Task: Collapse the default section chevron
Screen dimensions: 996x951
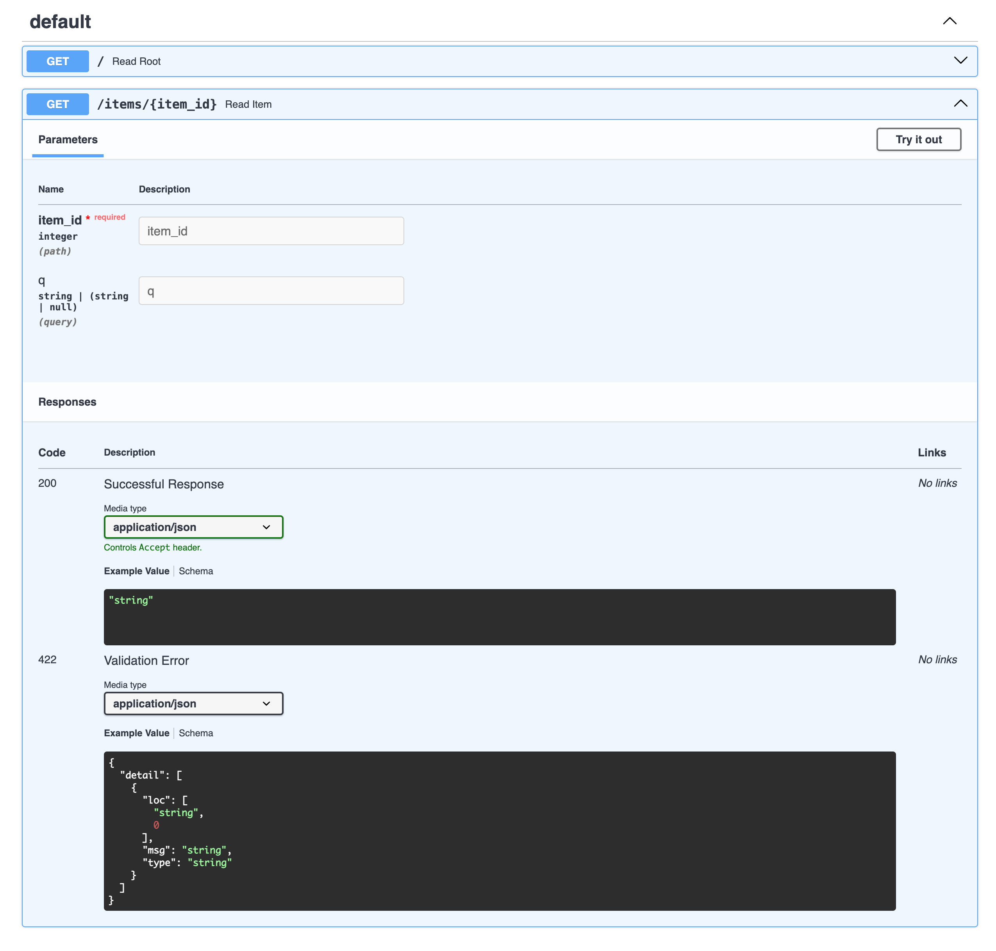Action: (x=949, y=21)
